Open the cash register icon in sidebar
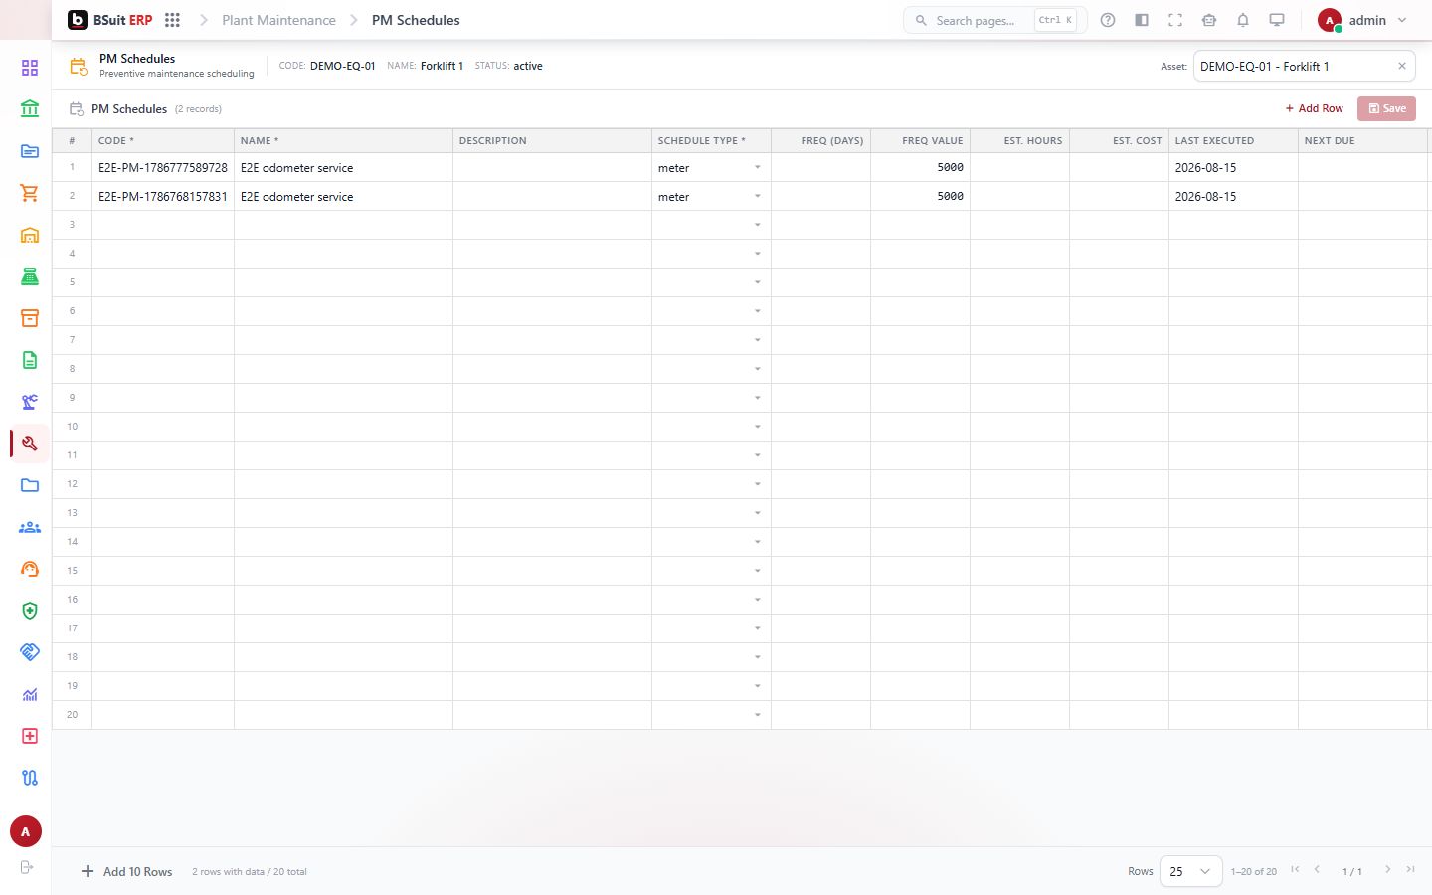 pyautogui.click(x=30, y=276)
